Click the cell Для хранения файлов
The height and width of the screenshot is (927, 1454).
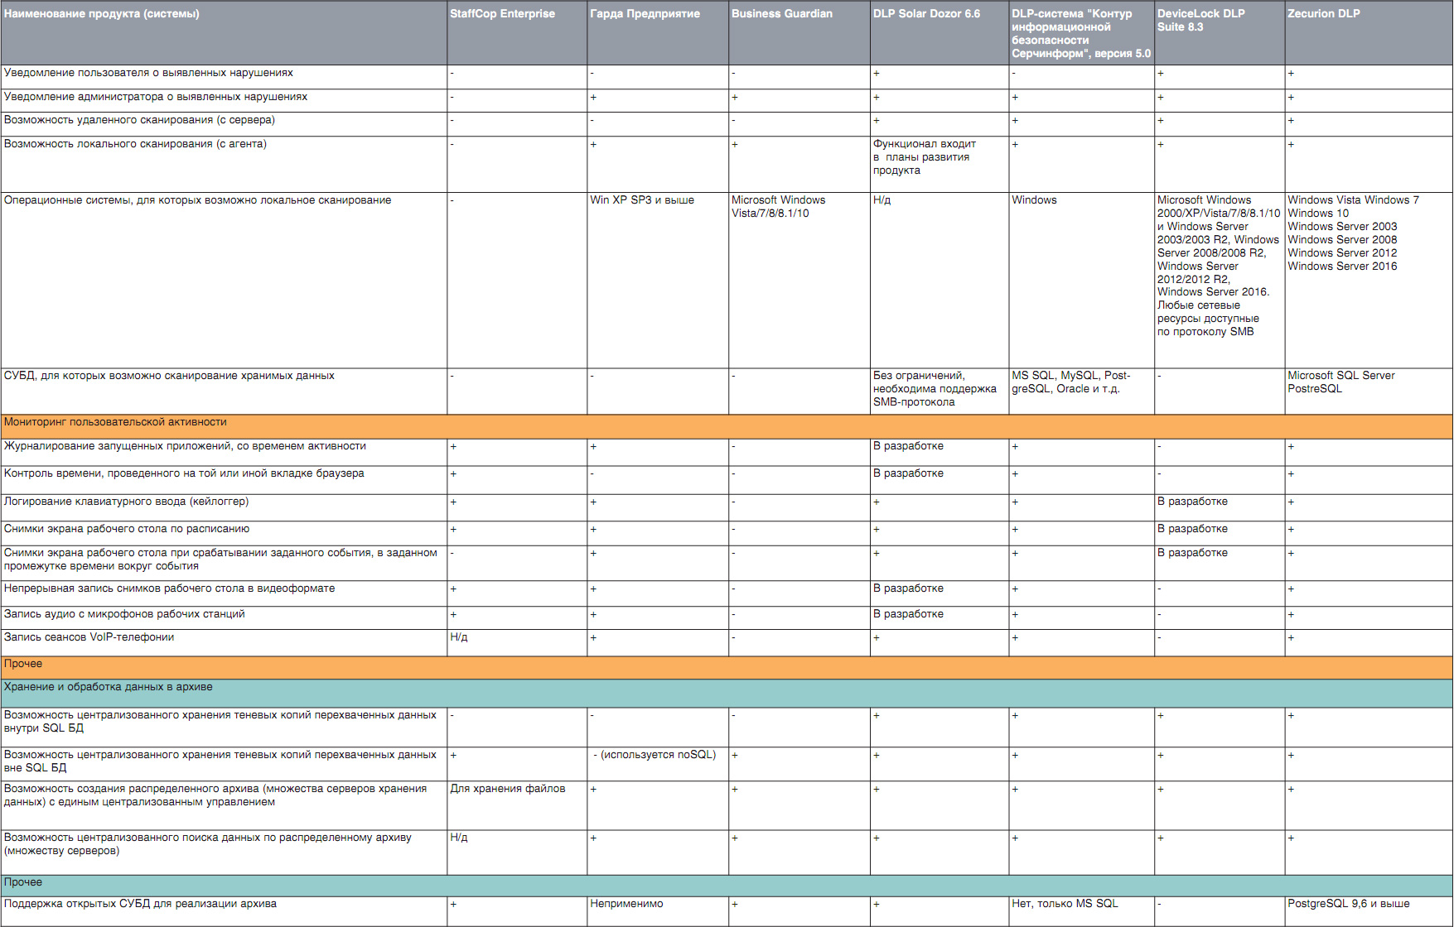(517, 806)
